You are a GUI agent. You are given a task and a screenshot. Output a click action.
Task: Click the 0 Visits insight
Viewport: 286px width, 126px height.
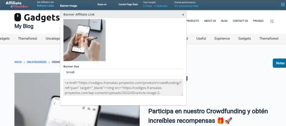[x=147, y=6]
